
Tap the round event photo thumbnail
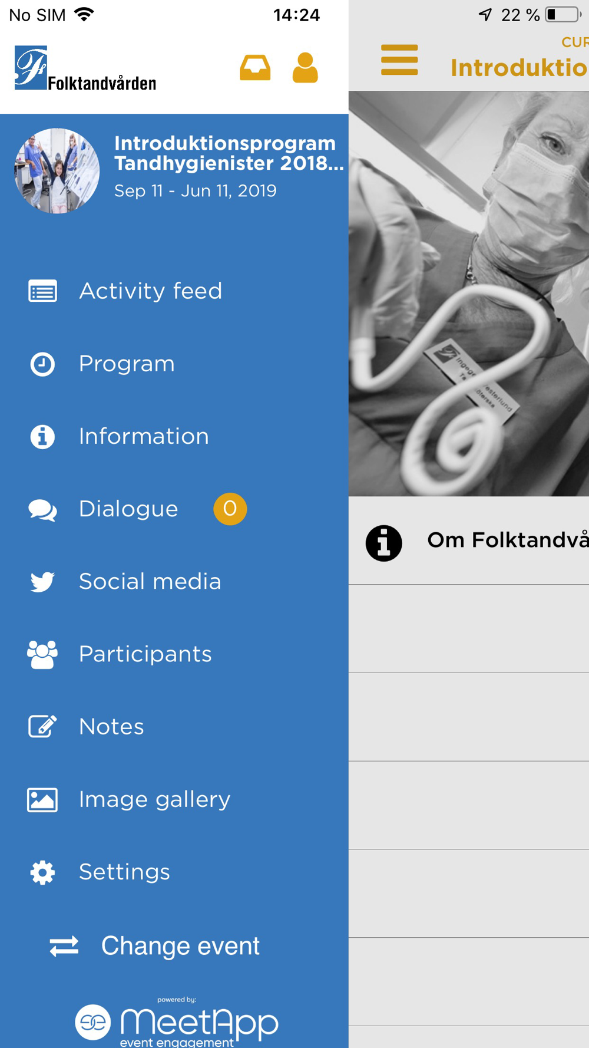57,171
